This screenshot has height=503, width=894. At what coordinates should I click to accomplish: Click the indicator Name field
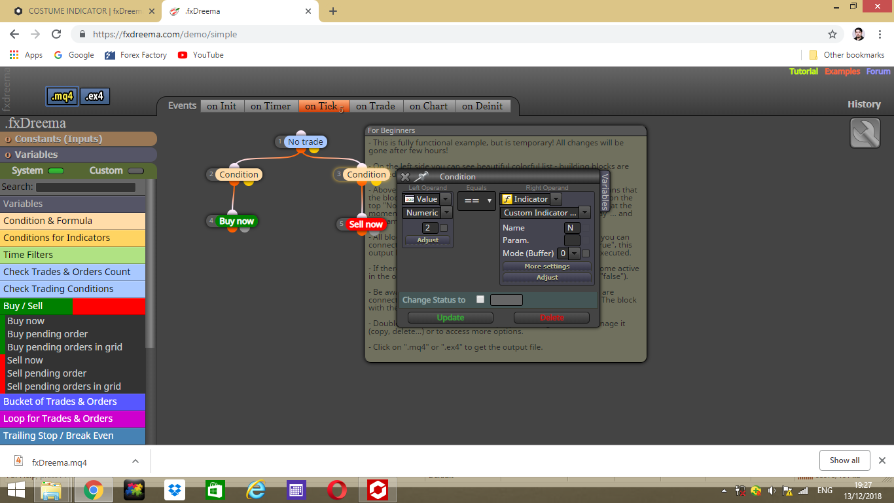[x=572, y=228]
